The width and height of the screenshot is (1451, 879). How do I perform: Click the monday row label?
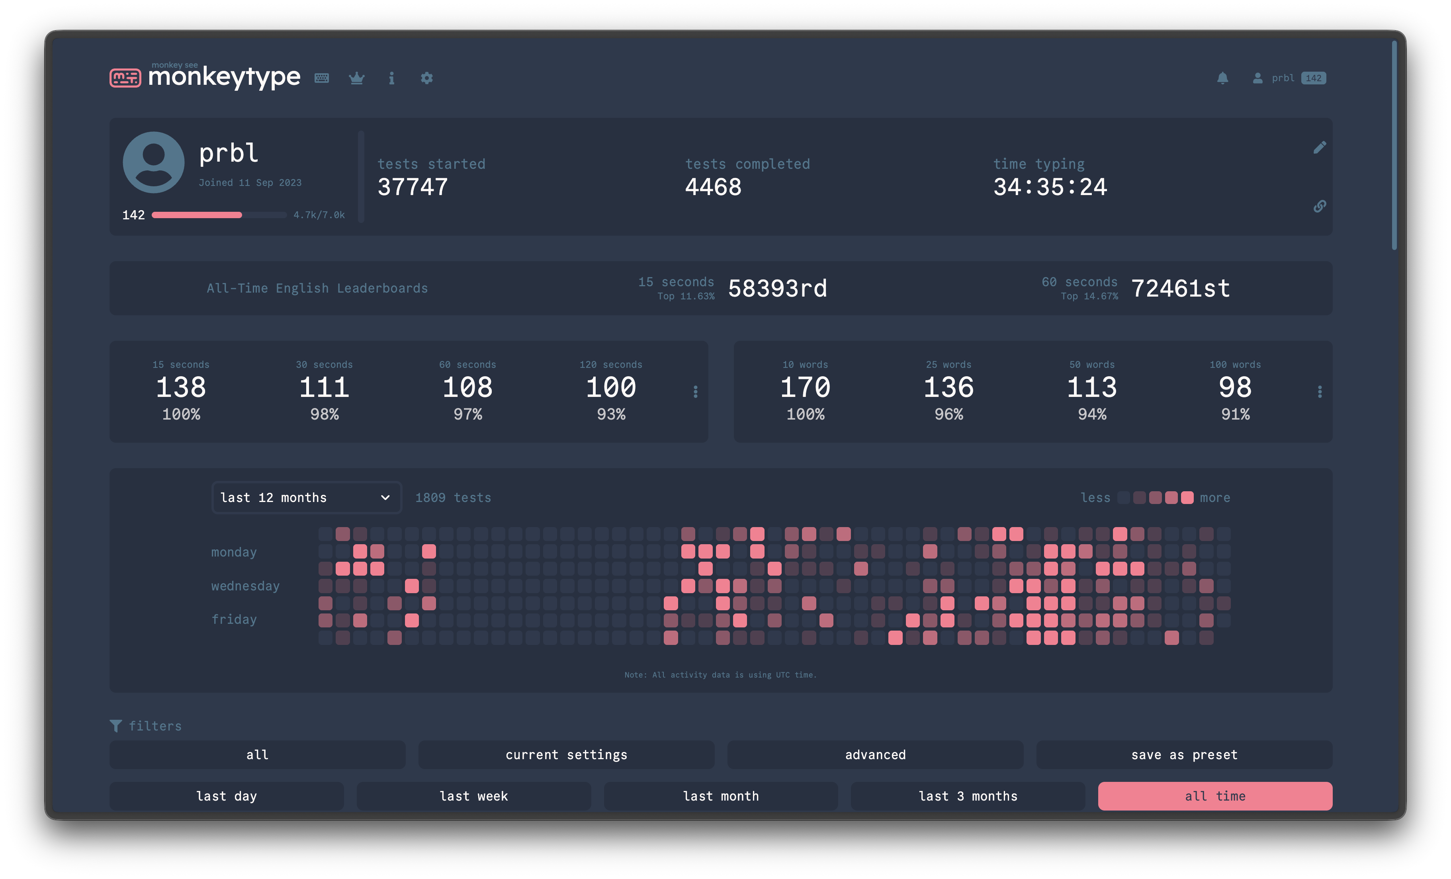(235, 552)
